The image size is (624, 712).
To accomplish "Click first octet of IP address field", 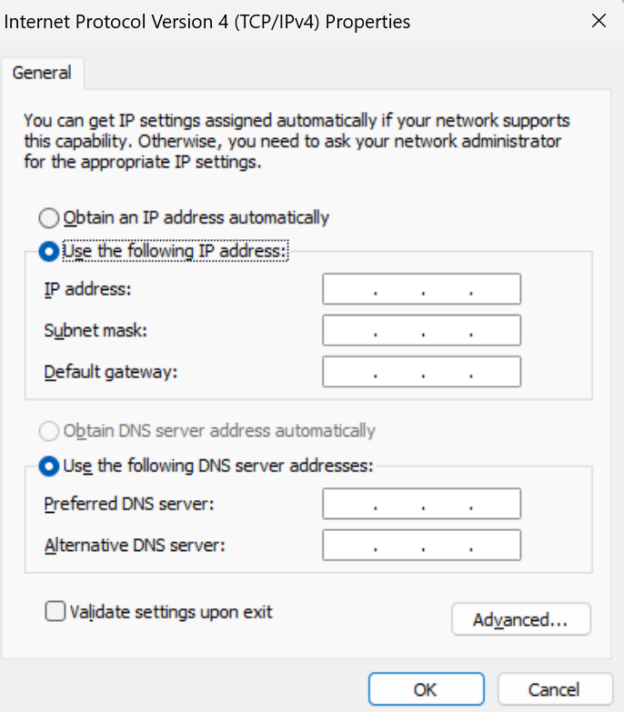I will pyautogui.click(x=350, y=290).
